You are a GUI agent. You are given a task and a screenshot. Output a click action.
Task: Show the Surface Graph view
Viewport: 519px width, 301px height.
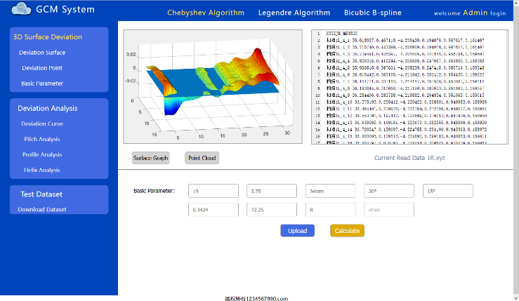150,158
